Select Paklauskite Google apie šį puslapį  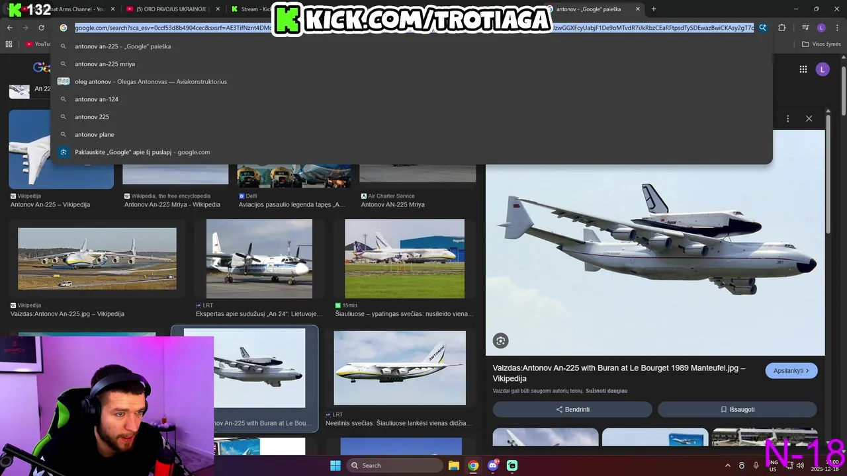411,152
